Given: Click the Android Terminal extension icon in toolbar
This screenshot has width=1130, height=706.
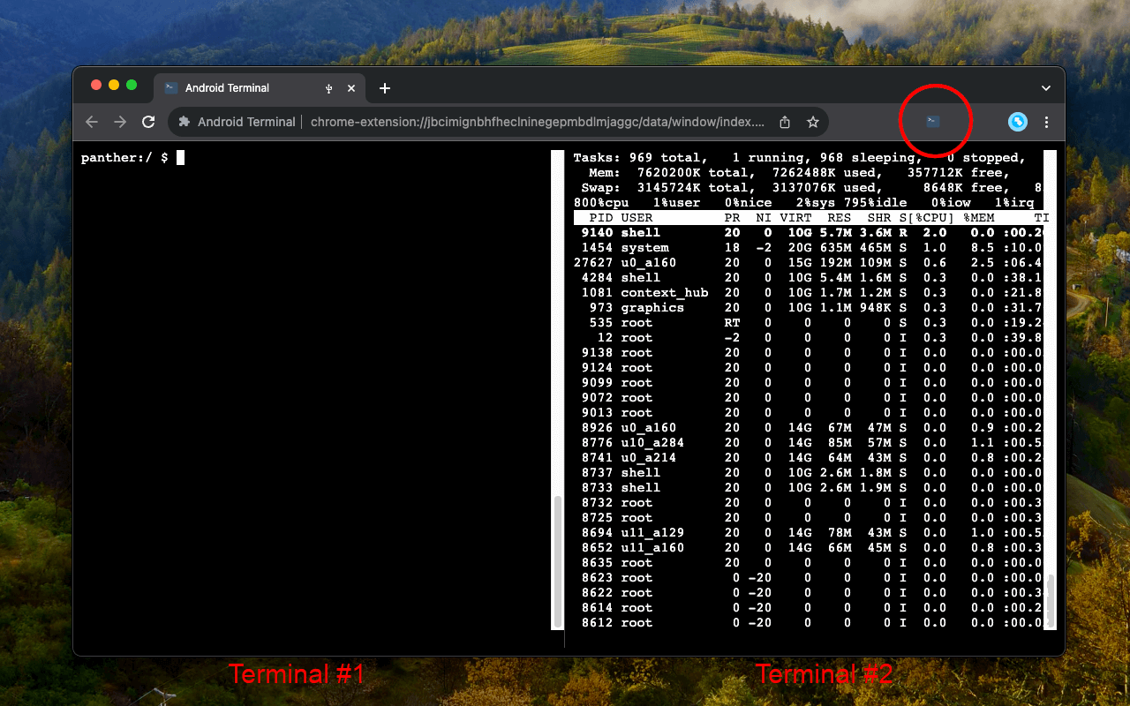Looking at the screenshot, I should pos(933,121).
